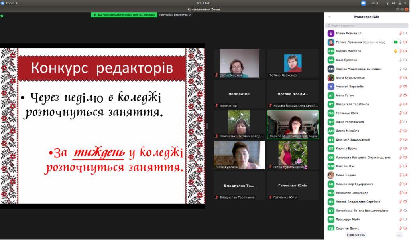This screenshot has width=411, height=240.
Task: Click the ЛМ avatar of Лариса Міщирікова
Action: pyautogui.click(x=331, y=69)
